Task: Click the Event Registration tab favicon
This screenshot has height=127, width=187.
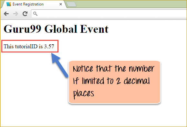Action: tap(9, 4)
